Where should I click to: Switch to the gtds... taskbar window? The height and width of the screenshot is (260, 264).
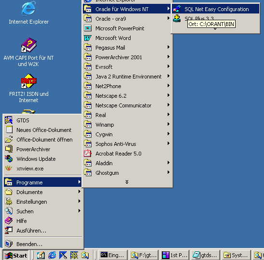point(206,255)
